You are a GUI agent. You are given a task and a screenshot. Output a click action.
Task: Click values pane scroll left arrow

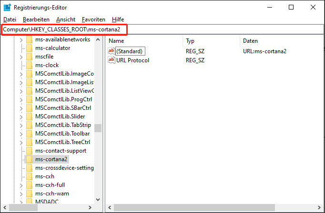click(110, 207)
